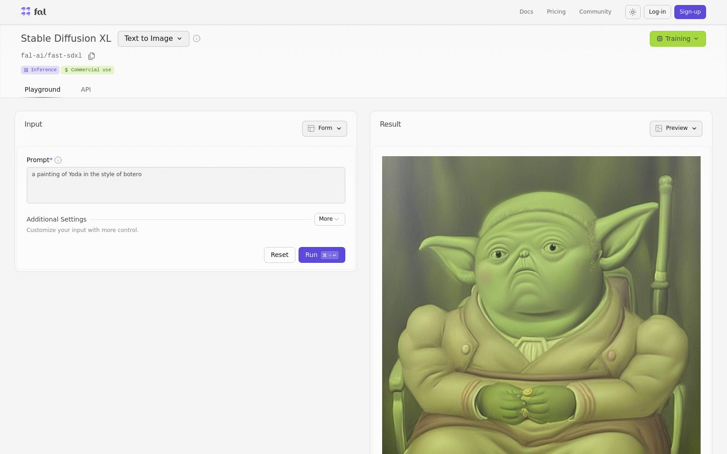Click the Stable Diffusion XL title
Viewport: 727px width, 454px height.
pos(66,39)
